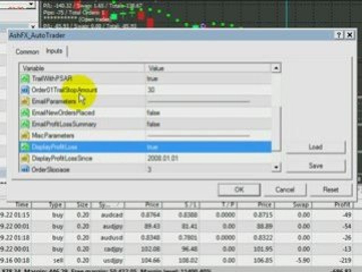The image size is (362, 272).
Task: Click the EmailNewOrdersPlaced variable icon
Action: 25,113
